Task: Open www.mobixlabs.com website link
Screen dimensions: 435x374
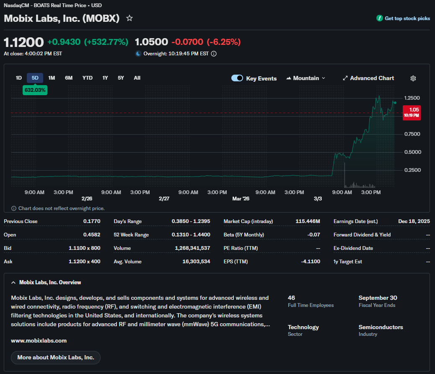Action: tap(39, 341)
